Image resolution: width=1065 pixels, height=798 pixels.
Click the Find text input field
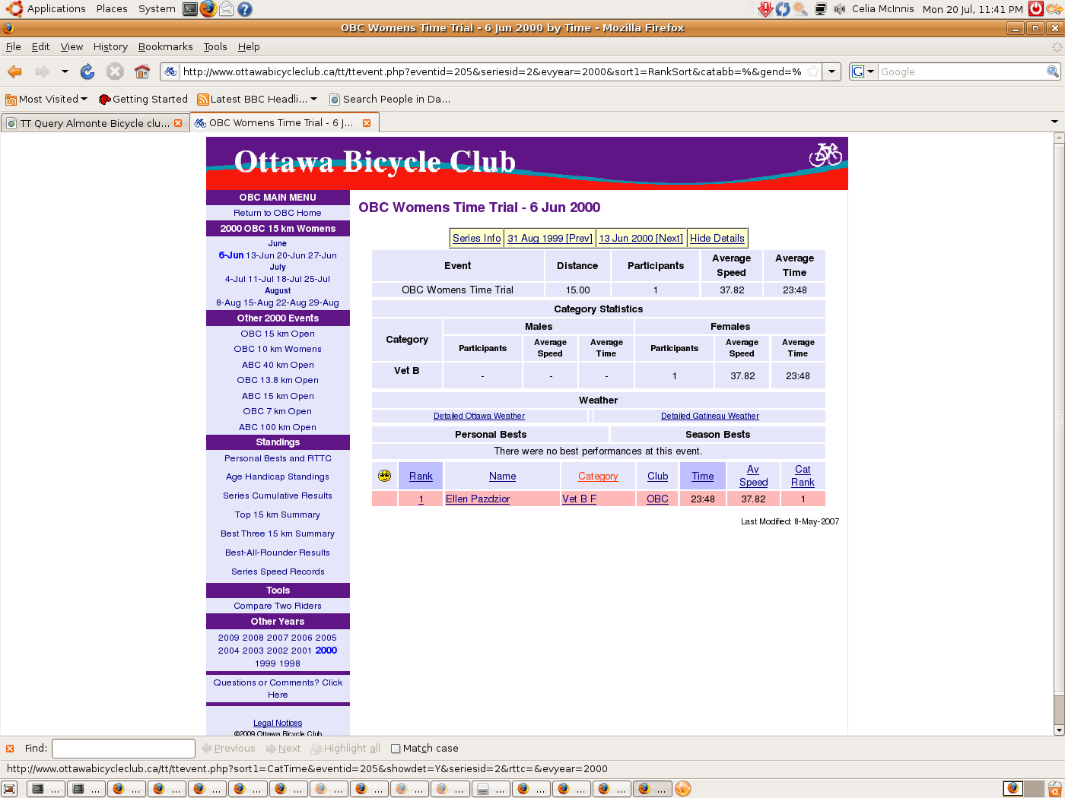coord(123,749)
